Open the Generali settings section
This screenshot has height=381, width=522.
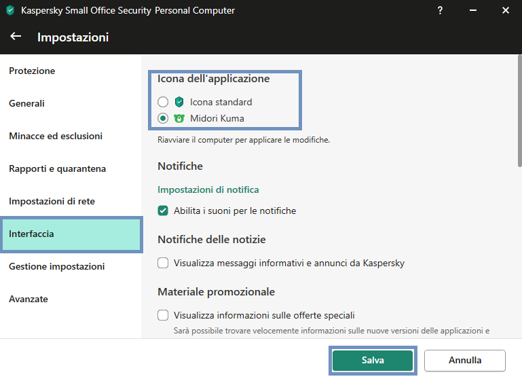click(71, 104)
